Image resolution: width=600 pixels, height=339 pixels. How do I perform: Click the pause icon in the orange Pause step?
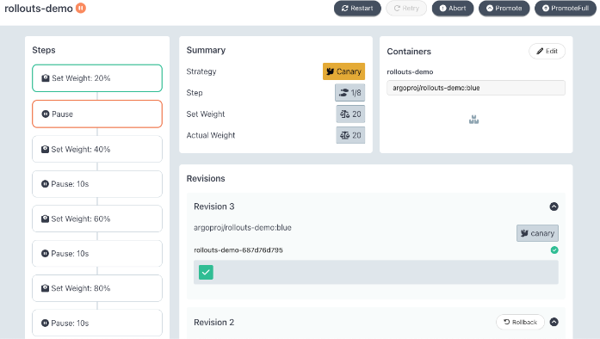pos(46,114)
